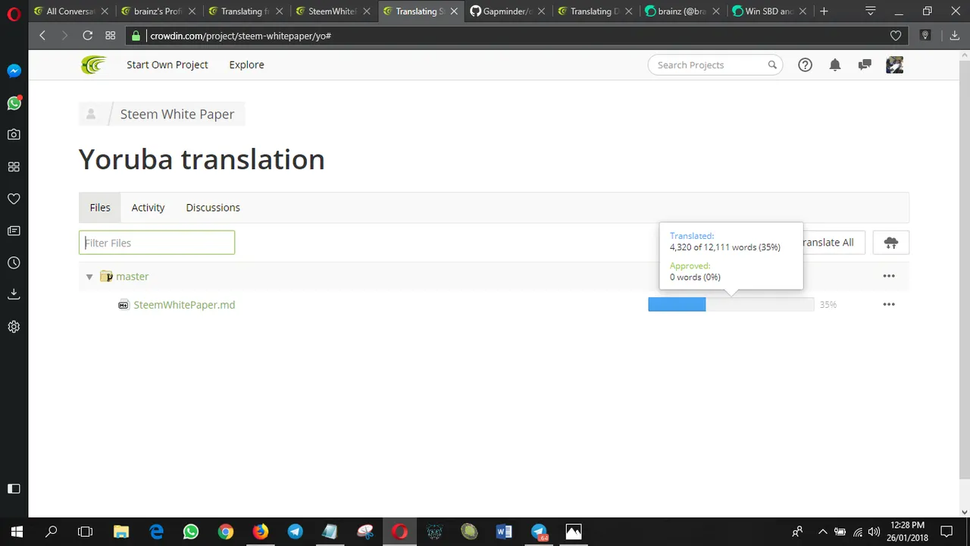
Task: Open the volume control in tray
Action: pos(875,532)
